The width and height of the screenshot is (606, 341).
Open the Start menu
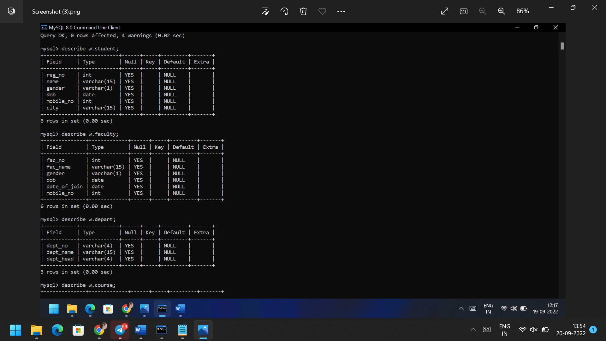click(15, 330)
